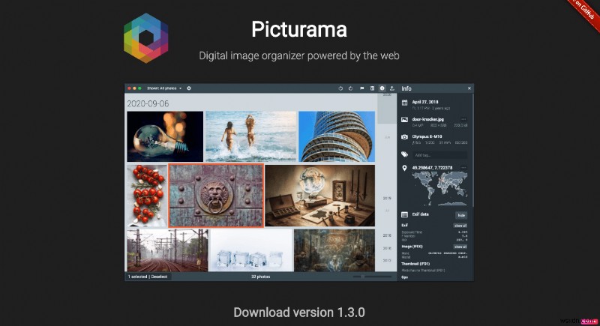The width and height of the screenshot is (600, 326).
Task: Click the calendar icon beside April 27, 2018
Action: (404, 103)
